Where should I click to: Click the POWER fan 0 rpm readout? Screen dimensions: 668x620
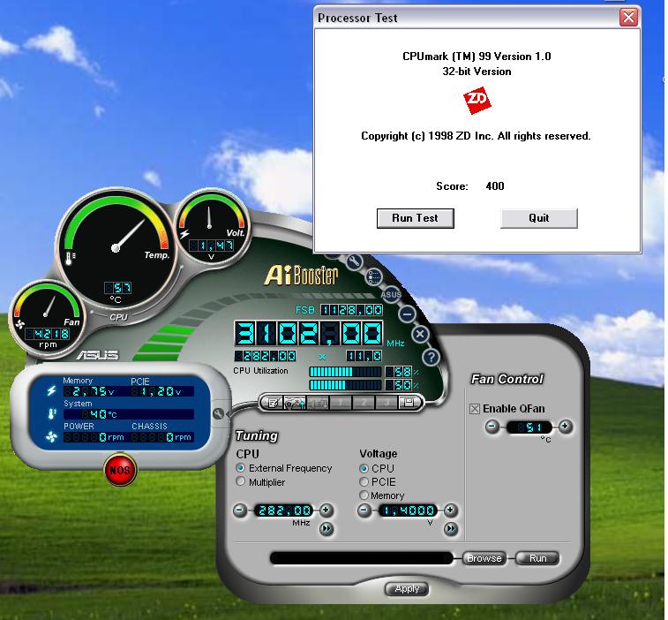[94, 437]
